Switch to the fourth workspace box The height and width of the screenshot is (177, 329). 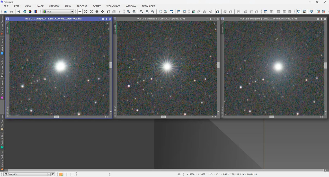(x=73, y=174)
